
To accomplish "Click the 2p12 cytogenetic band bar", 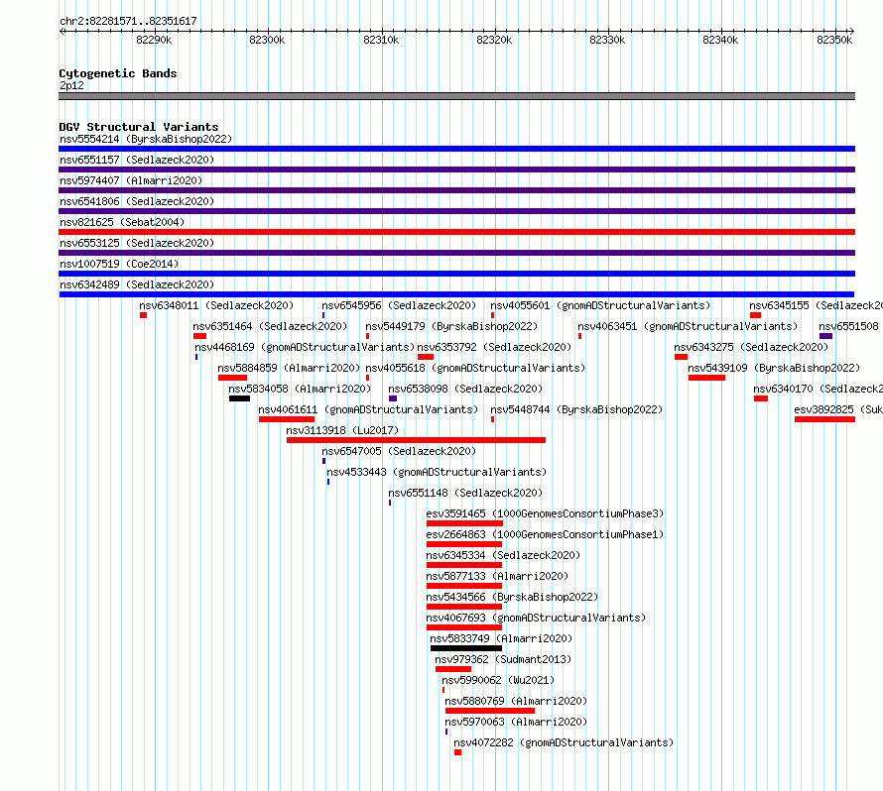I will tap(456, 96).
